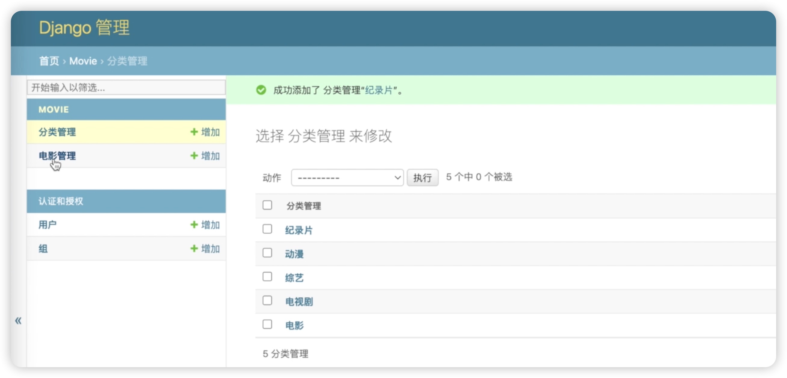Click the green plus icon beside 电影管理
The height and width of the screenshot is (378, 787).
click(x=194, y=156)
